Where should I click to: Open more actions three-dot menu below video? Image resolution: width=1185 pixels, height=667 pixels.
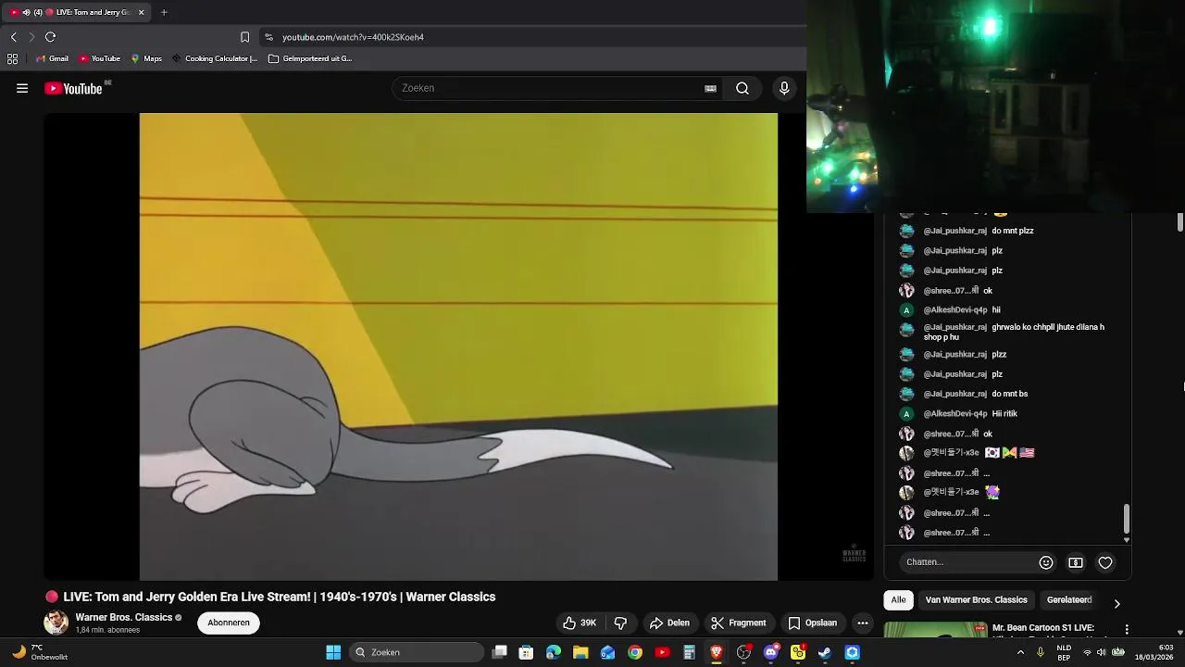coord(863,623)
